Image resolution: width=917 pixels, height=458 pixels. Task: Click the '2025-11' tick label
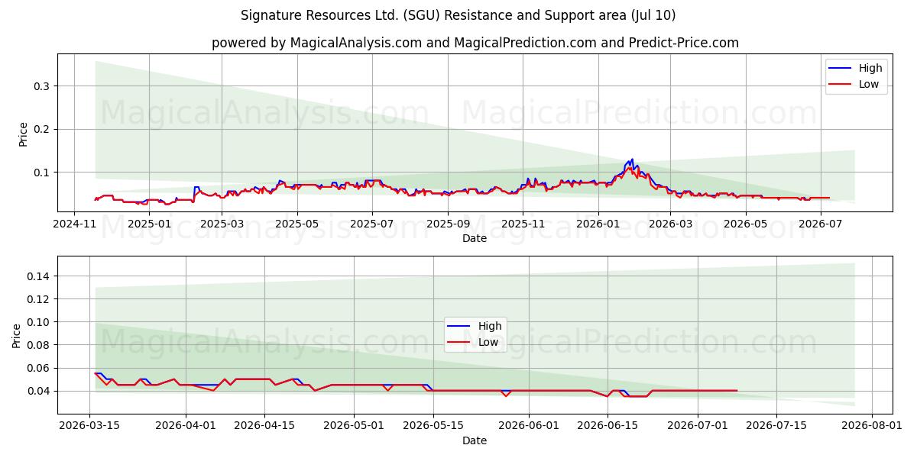523,224
